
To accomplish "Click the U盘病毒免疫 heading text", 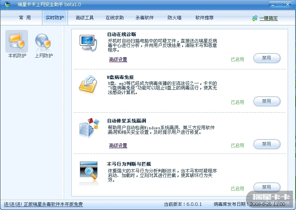I will click(121, 77).
